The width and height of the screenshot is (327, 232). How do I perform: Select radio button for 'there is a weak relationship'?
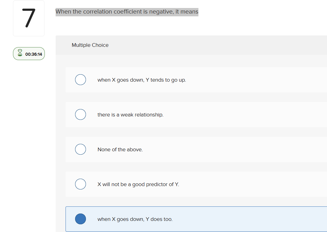80,114
